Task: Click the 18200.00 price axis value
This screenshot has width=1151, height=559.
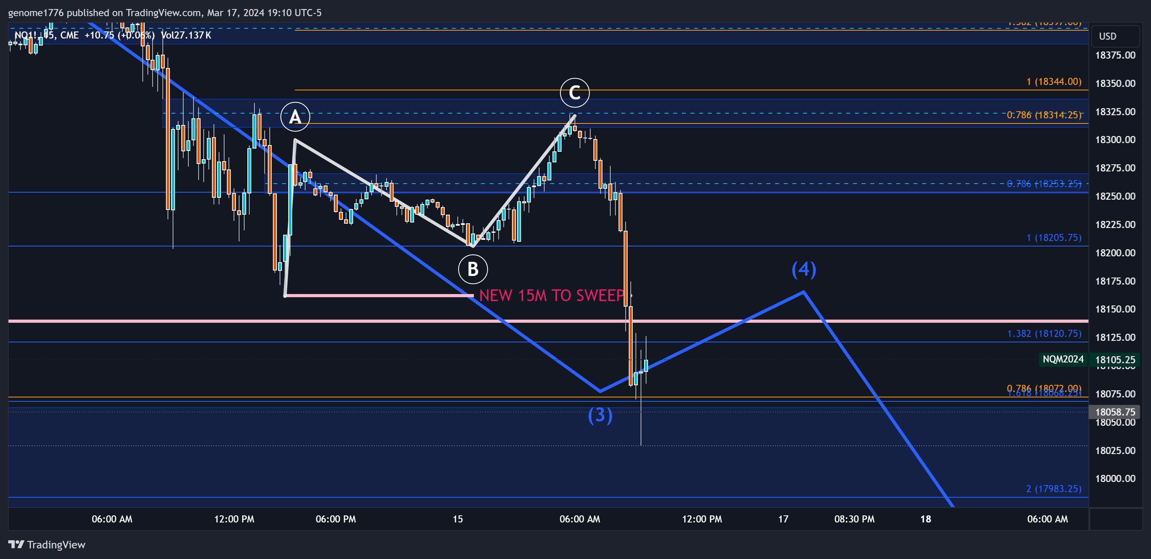Action: click(1115, 252)
